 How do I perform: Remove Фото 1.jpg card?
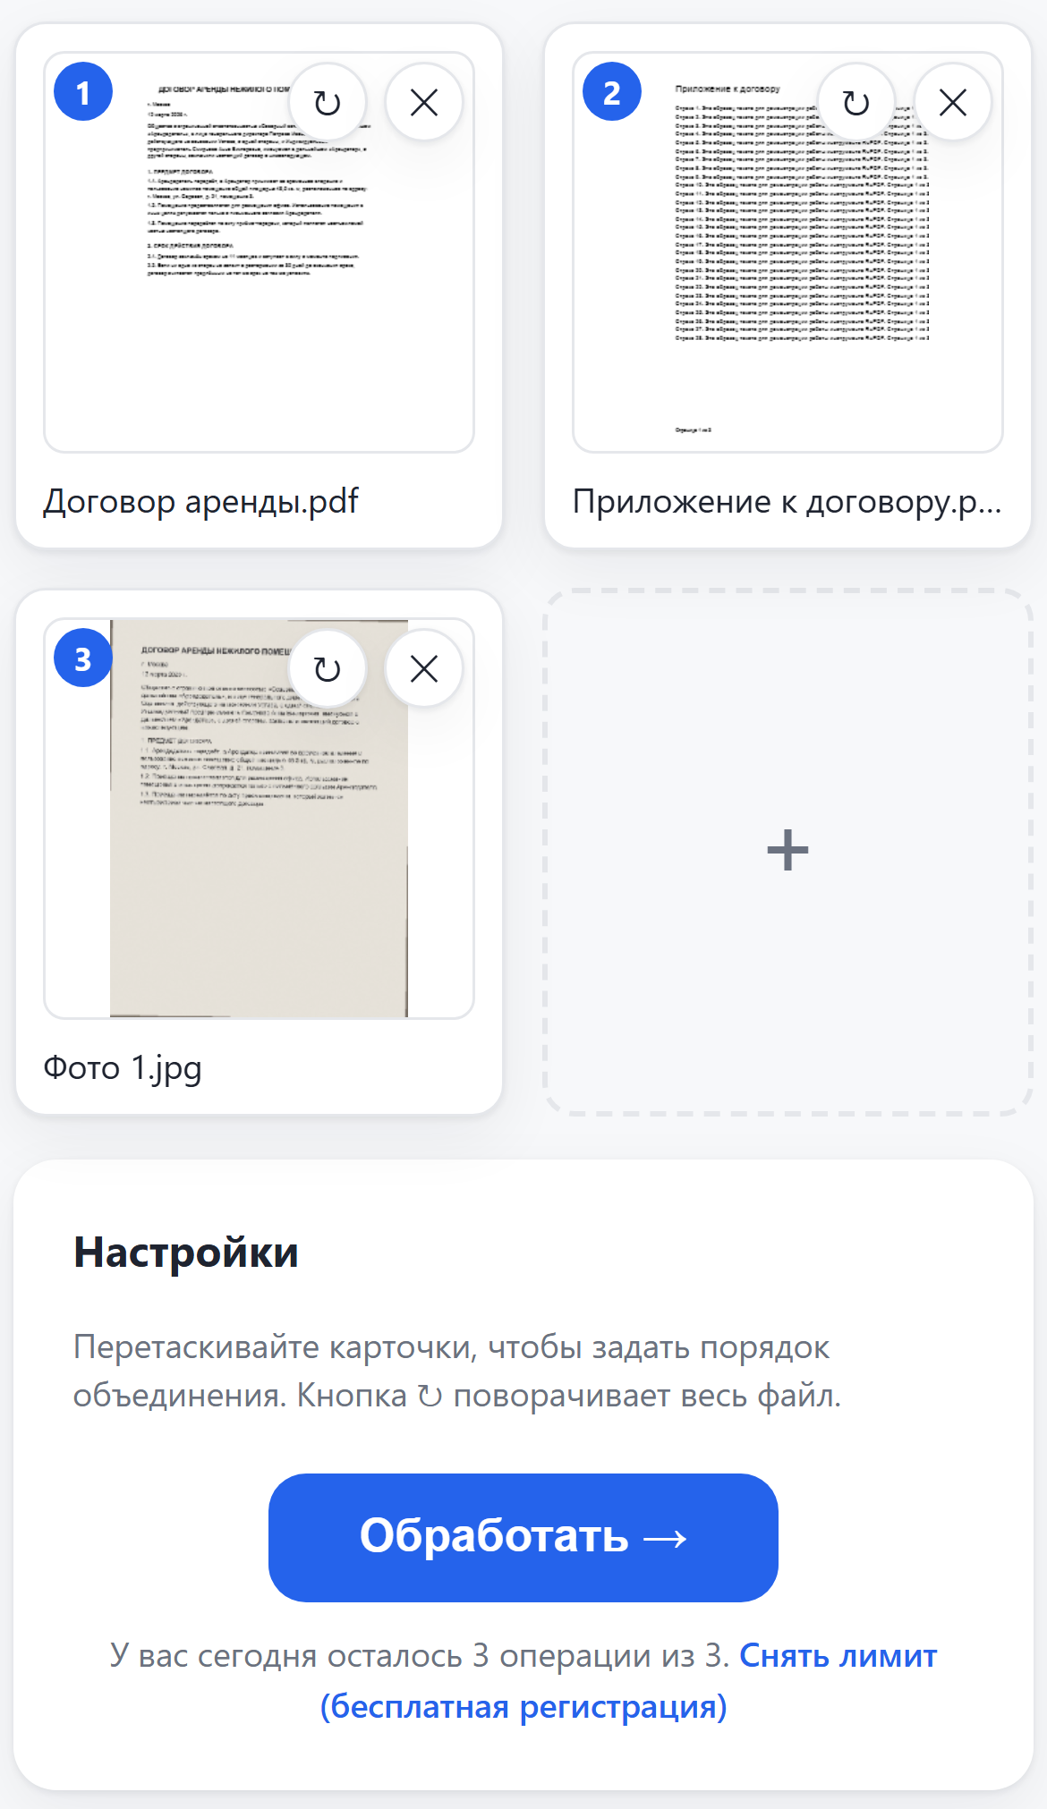coord(424,668)
